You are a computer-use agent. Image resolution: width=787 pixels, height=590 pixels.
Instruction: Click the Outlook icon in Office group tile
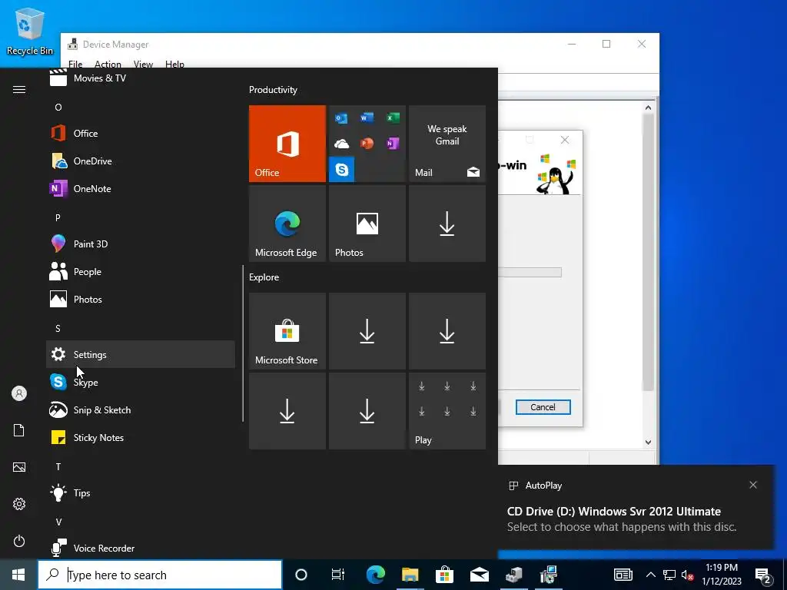coord(342,118)
